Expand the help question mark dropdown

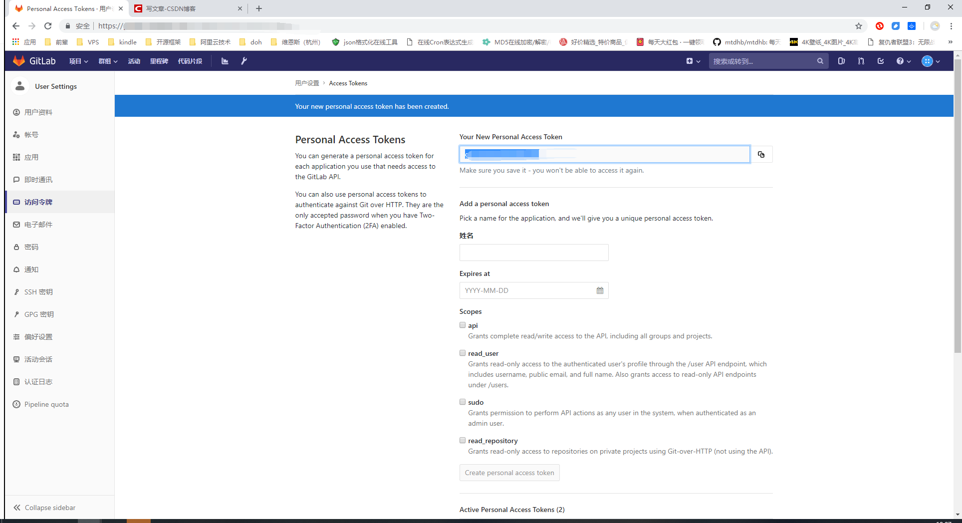coord(903,61)
